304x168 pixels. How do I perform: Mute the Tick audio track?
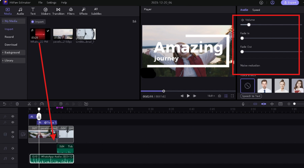pos(13,148)
